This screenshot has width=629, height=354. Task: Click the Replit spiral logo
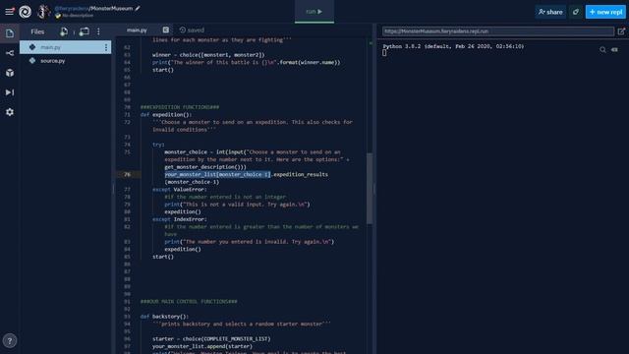click(25, 12)
